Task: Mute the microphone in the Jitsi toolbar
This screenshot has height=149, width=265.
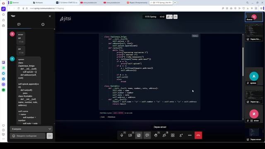Action: (122, 135)
